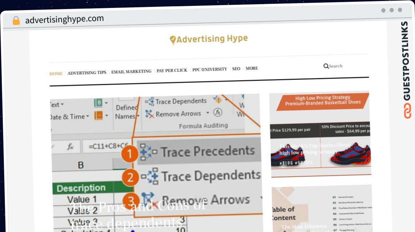Open This Week's Top Stories About high low pricing article
Image resolution: width=415 pixels, height=232 pixels.
tap(315, 149)
